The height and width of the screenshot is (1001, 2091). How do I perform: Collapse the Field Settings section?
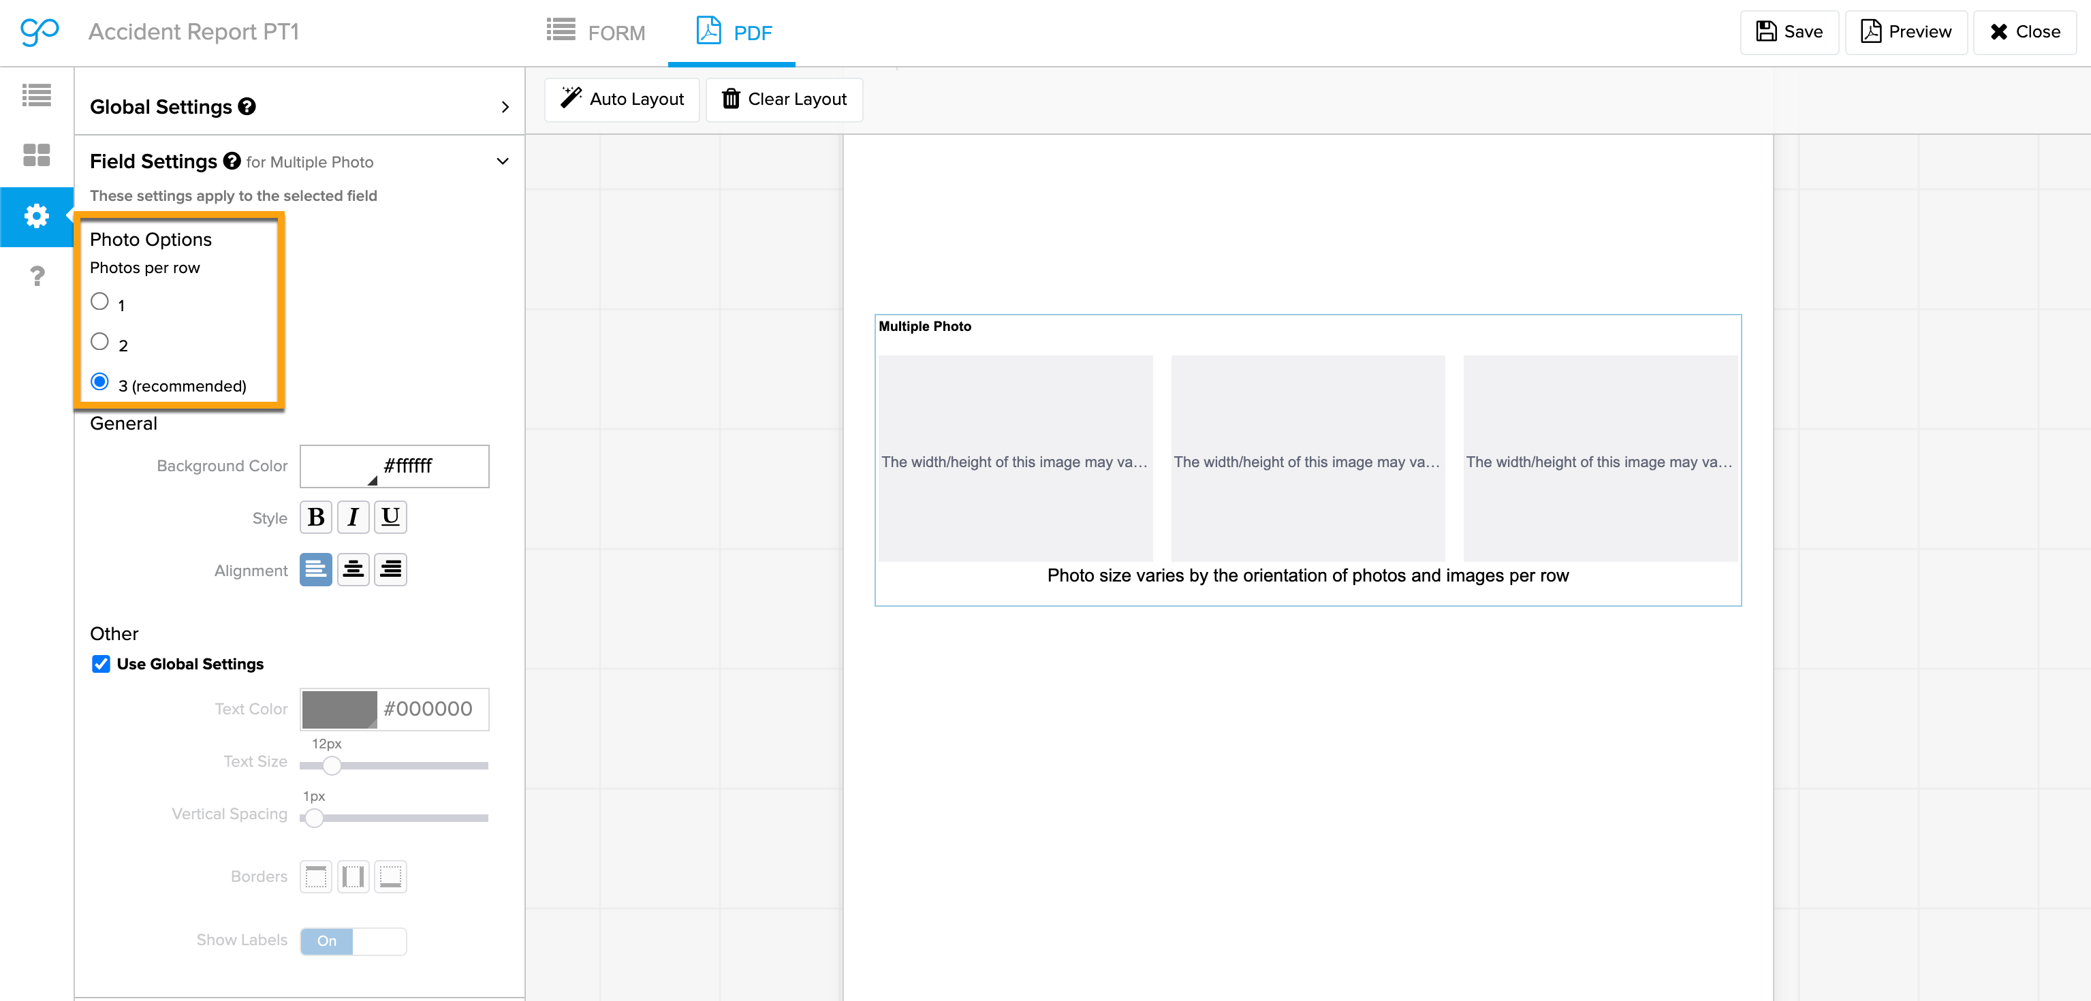(x=503, y=161)
